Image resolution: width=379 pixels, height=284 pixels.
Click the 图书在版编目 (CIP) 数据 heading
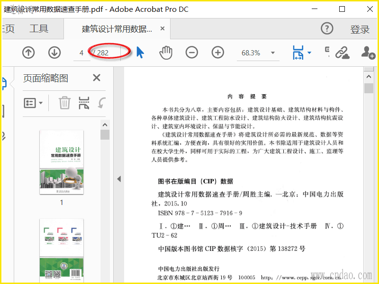click(195, 181)
